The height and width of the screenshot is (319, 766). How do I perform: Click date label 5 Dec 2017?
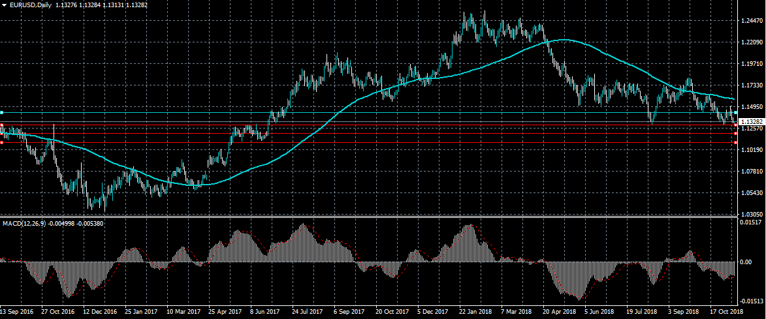tap(434, 311)
